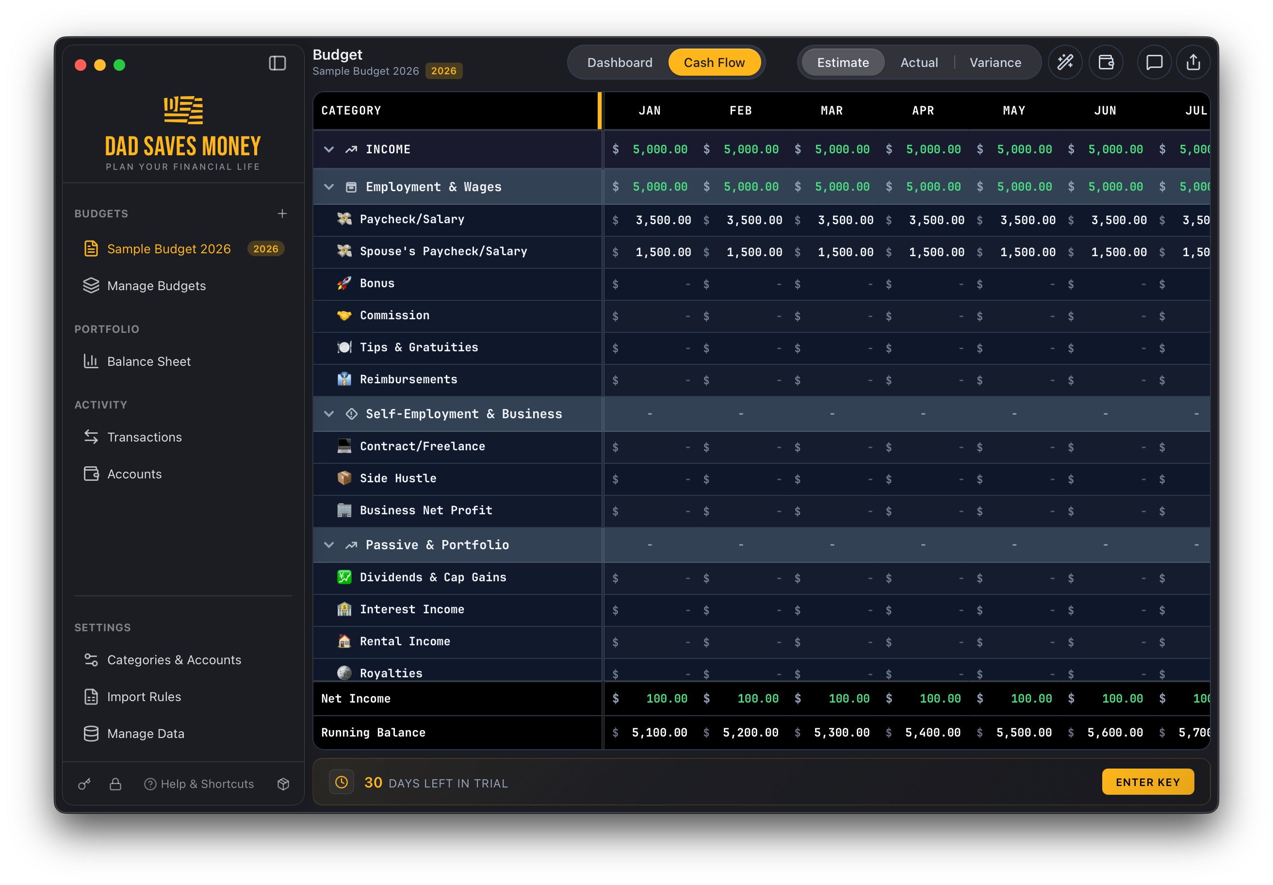Image resolution: width=1273 pixels, height=885 pixels.
Task: Collapse Passive & Portfolio group
Action: click(329, 545)
